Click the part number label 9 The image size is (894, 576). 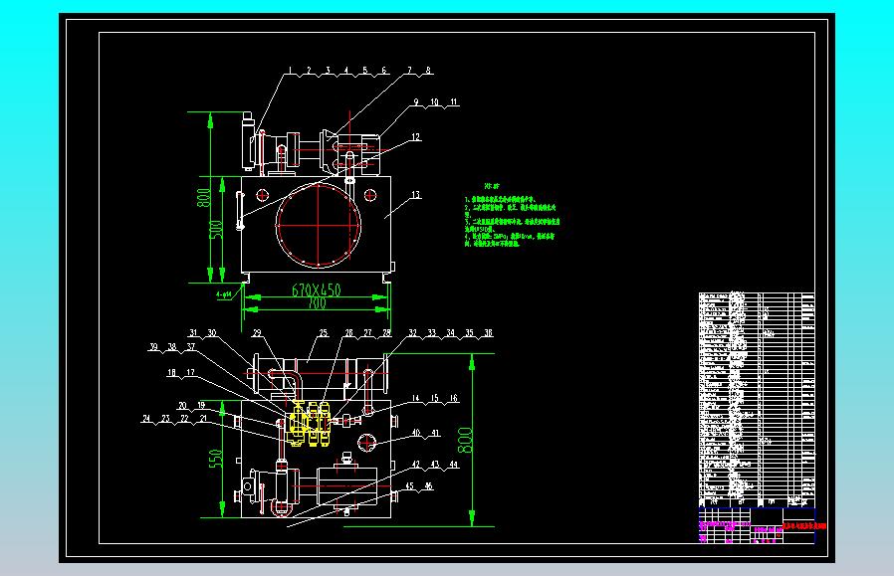416,102
